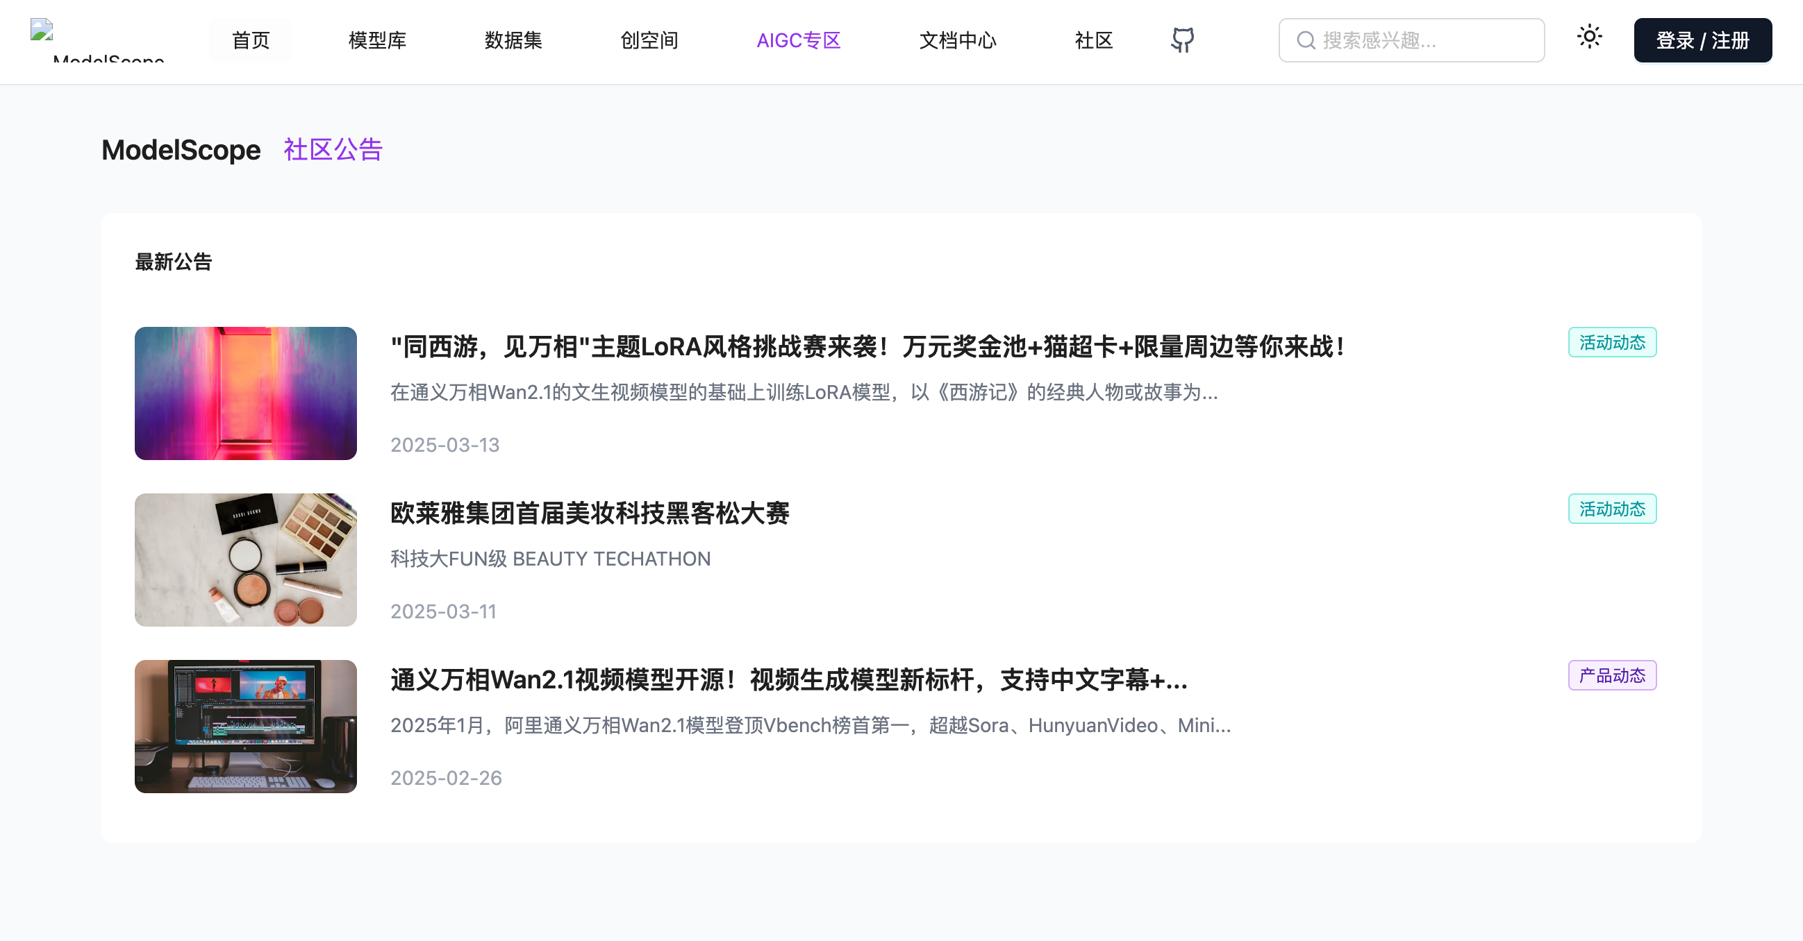Click the 科技大FUN级 BEAUTY TECHATHON description

click(x=551, y=559)
